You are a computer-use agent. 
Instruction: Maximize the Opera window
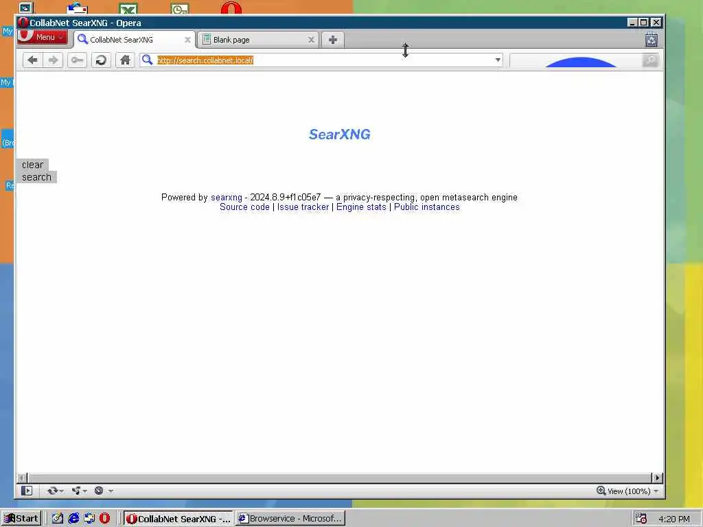click(x=643, y=23)
